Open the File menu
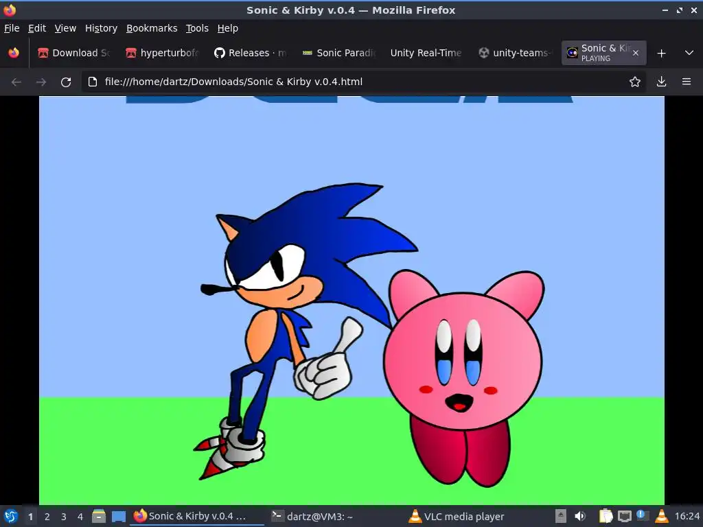703x527 pixels. (x=12, y=28)
